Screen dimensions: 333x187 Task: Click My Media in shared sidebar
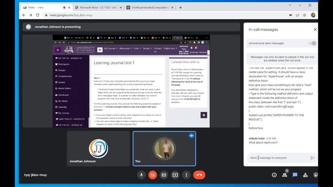pyautogui.click(x=61, y=101)
